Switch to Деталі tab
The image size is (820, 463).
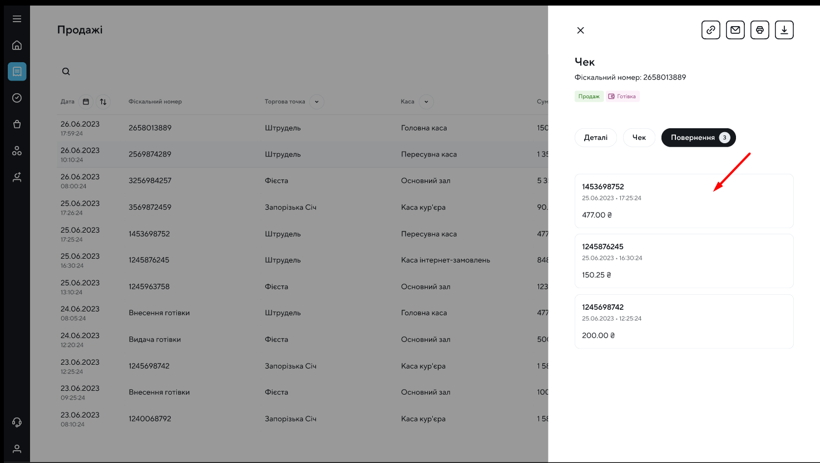pos(595,138)
